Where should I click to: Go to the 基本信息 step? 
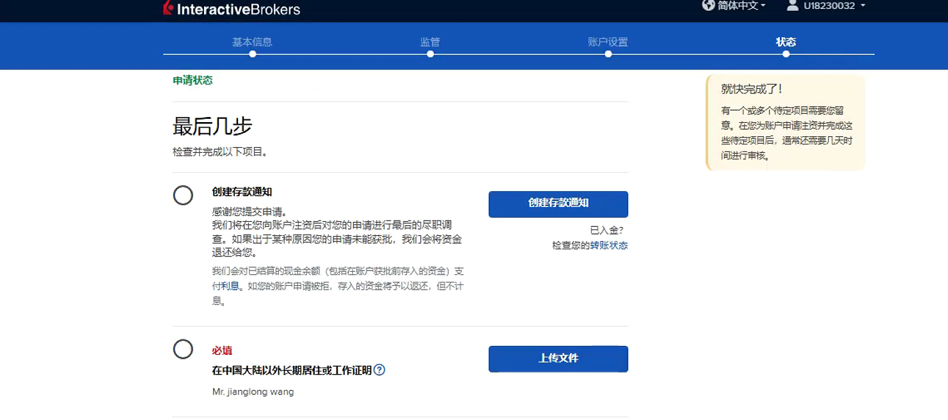click(252, 42)
